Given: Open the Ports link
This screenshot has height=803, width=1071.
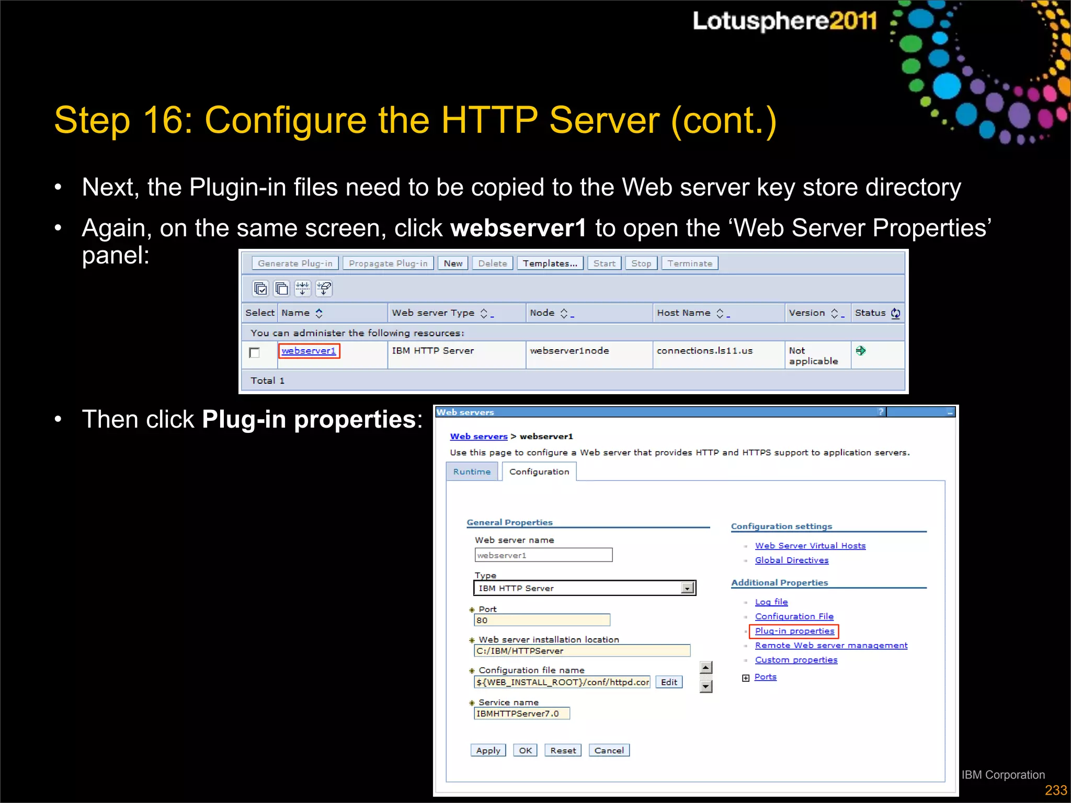Looking at the screenshot, I should (x=766, y=677).
